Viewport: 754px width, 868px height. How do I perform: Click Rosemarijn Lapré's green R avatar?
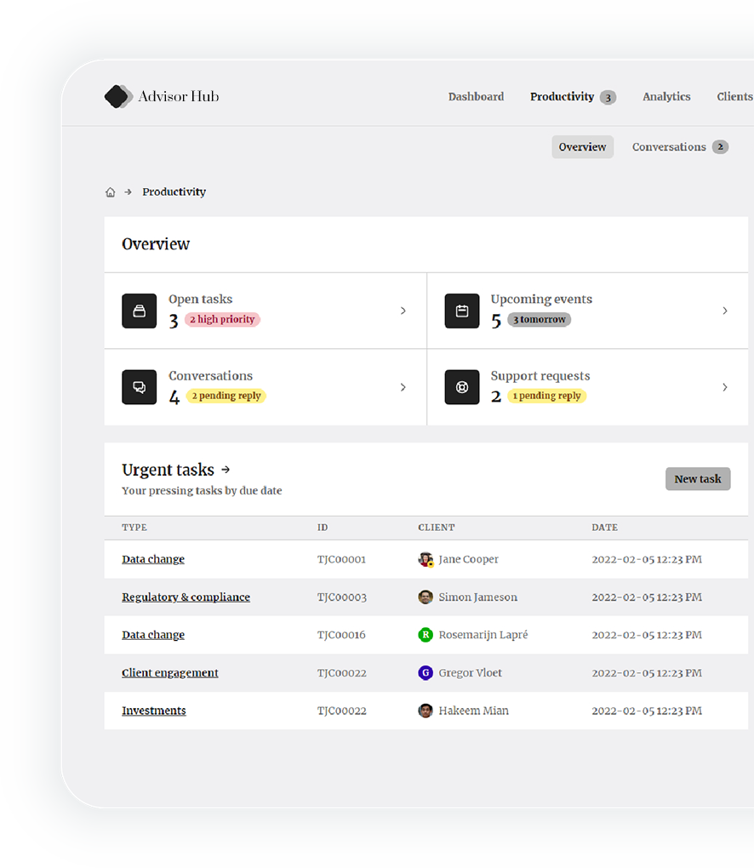pos(426,635)
